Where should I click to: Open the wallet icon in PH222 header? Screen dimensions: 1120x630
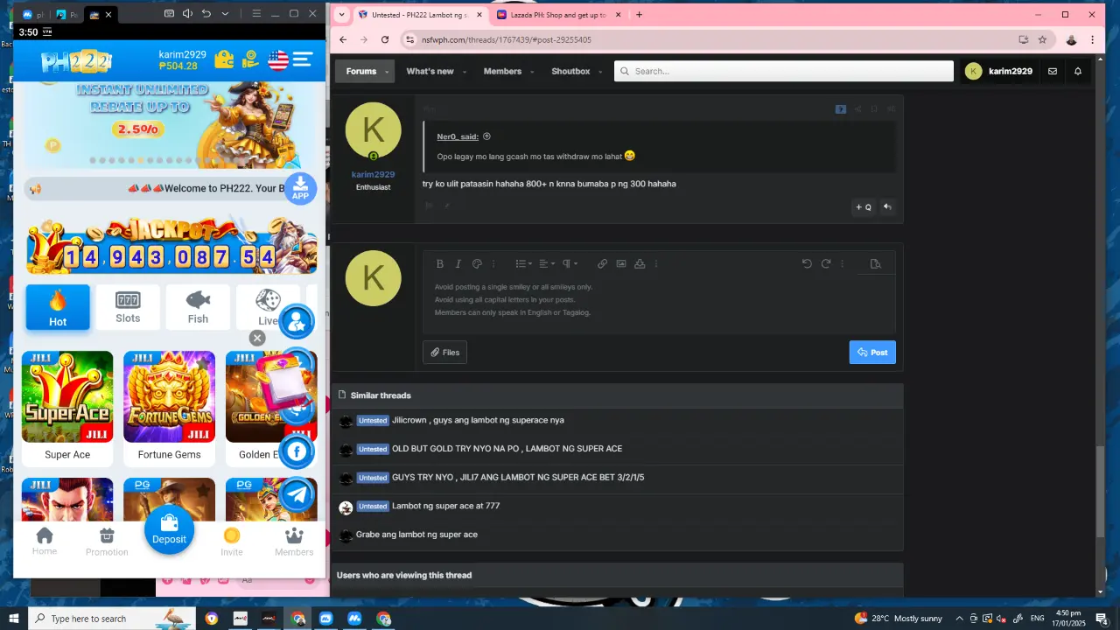coord(224,59)
